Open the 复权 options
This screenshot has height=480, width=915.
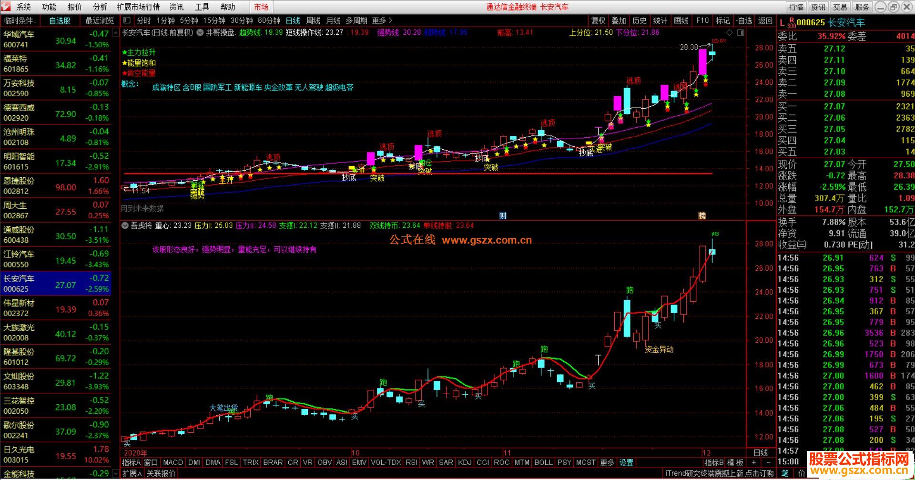click(x=599, y=20)
